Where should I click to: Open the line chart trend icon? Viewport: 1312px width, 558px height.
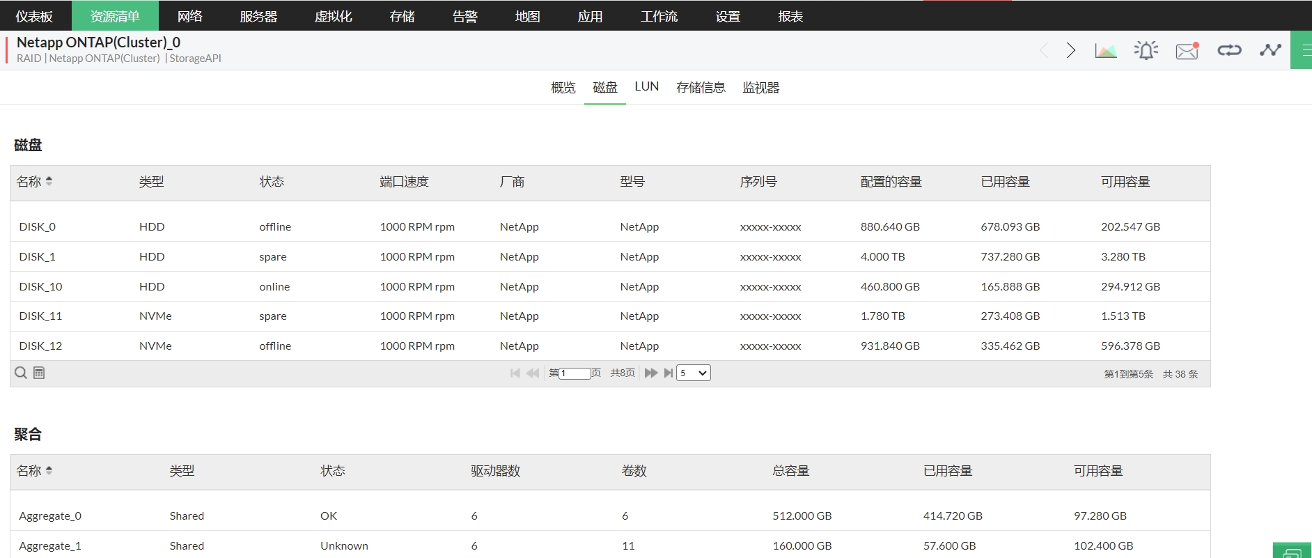coord(1270,50)
